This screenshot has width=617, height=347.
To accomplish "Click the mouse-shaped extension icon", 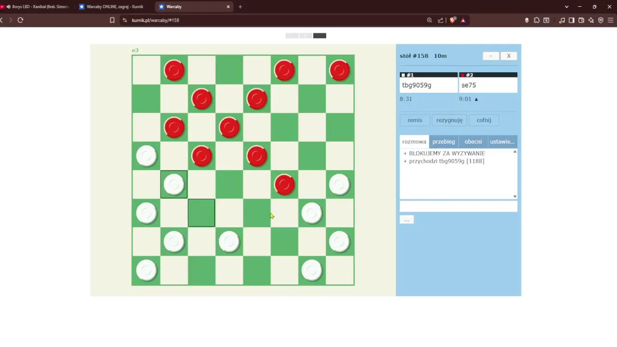I will [527, 20].
